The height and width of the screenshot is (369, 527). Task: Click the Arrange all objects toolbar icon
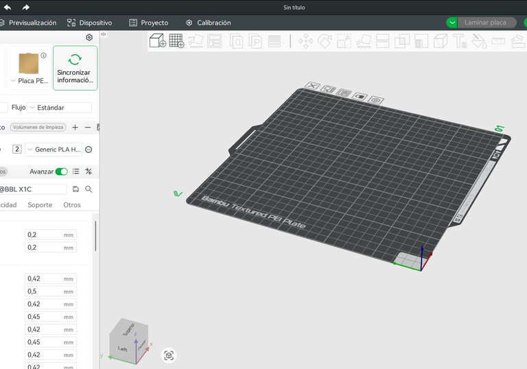tap(214, 41)
